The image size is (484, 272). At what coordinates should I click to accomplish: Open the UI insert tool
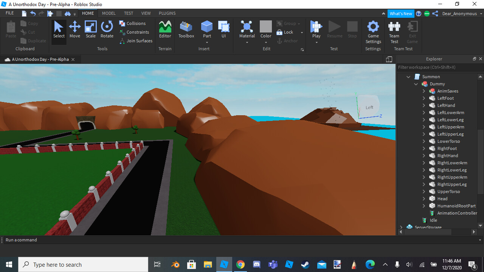pos(224,29)
